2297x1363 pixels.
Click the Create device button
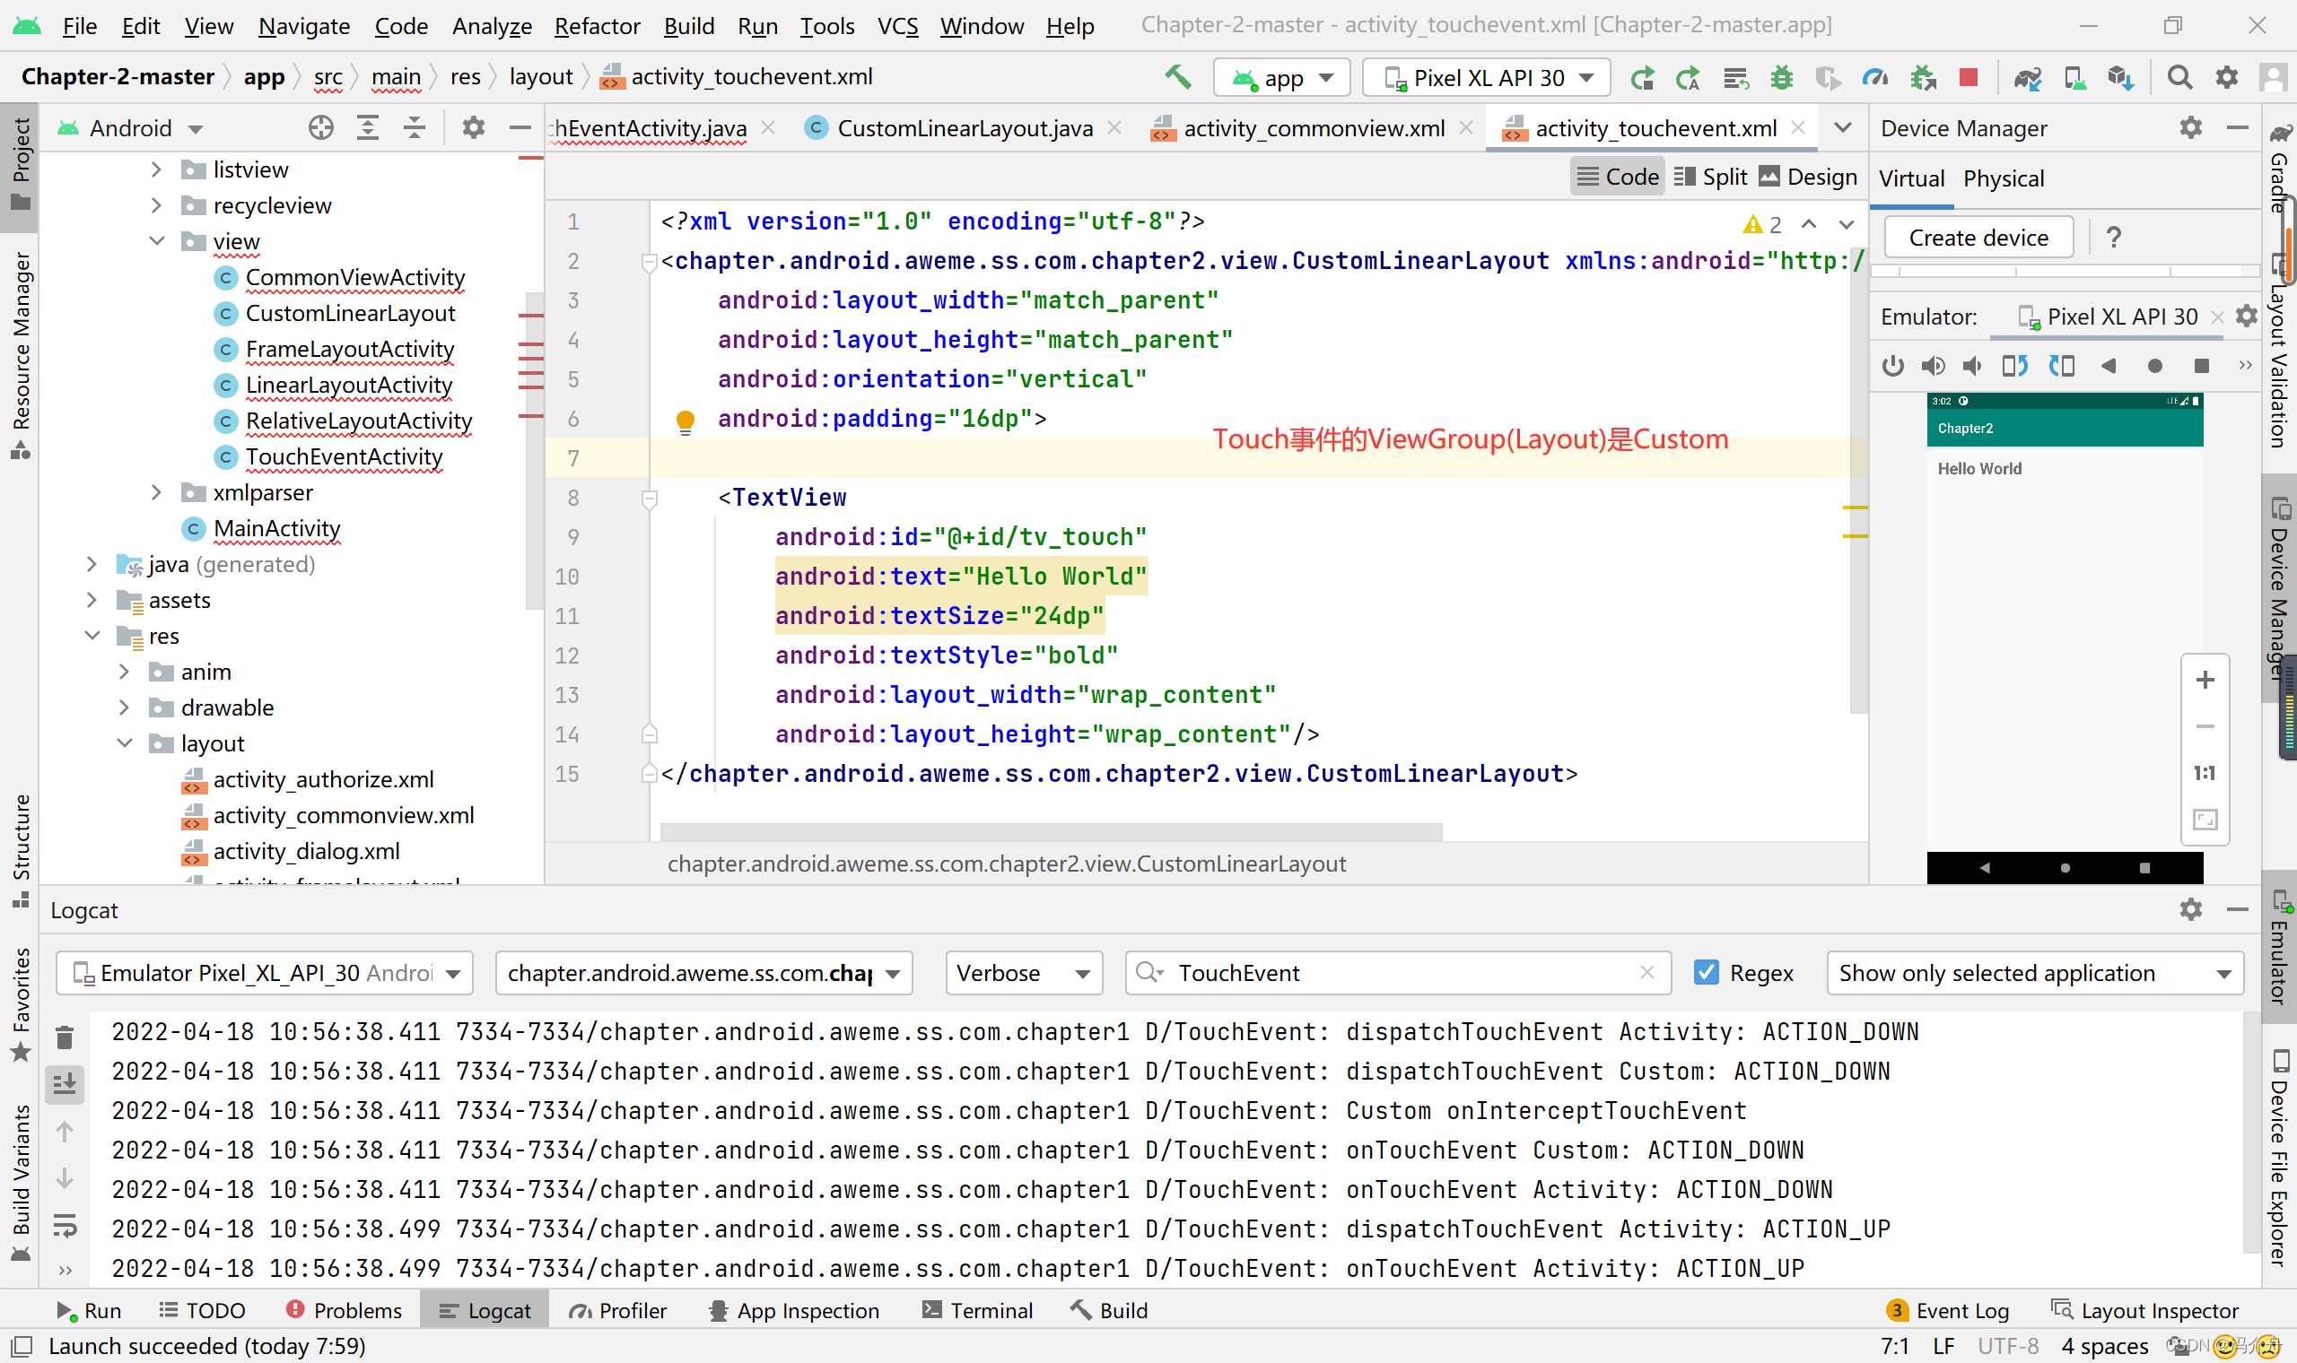click(1978, 238)
